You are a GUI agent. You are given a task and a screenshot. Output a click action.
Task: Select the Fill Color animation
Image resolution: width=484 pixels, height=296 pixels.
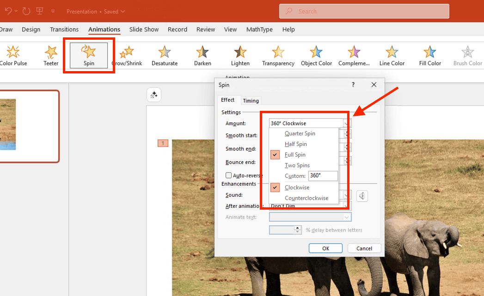(x=430, y=55)
